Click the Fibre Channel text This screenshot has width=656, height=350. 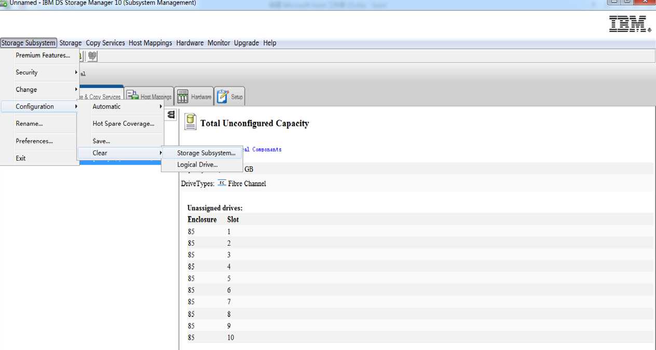tap(247, 184)
